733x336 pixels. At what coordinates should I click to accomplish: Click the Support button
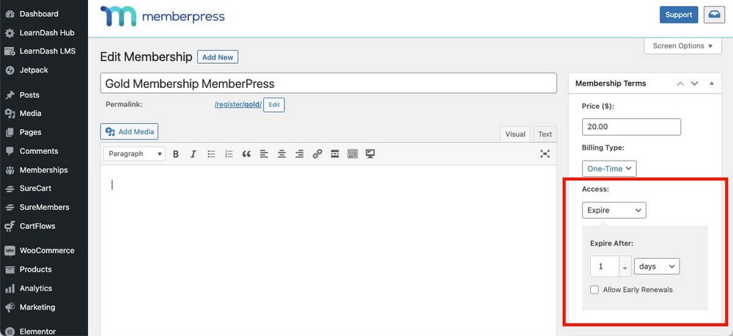pyautogui.click(x=679, y=15)
